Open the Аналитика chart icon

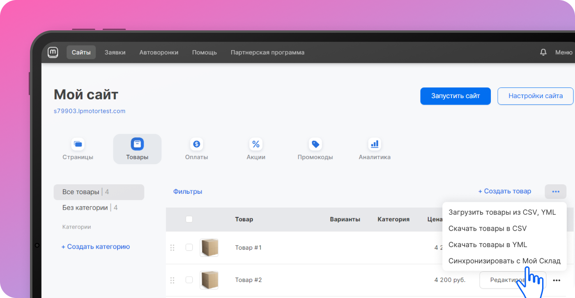[x=375, y=144]
